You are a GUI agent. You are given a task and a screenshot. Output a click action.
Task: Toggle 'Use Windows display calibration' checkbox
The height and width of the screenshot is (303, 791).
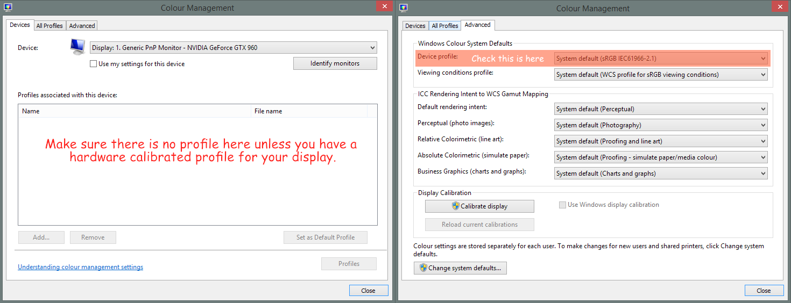click(562, 205)
